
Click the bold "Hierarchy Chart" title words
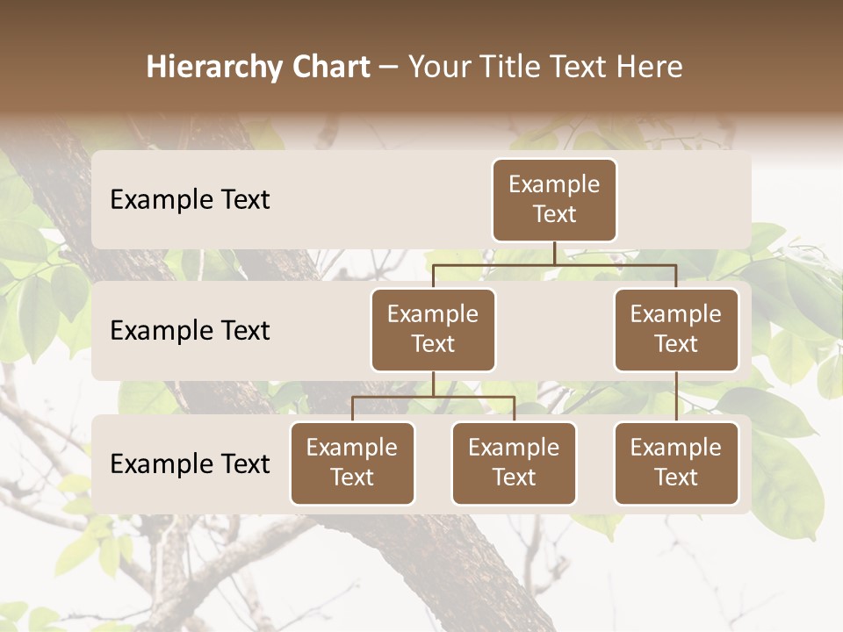[x=257, y=67]
